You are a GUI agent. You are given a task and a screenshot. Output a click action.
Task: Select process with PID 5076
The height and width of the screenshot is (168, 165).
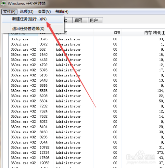click(x=87, y=70)
